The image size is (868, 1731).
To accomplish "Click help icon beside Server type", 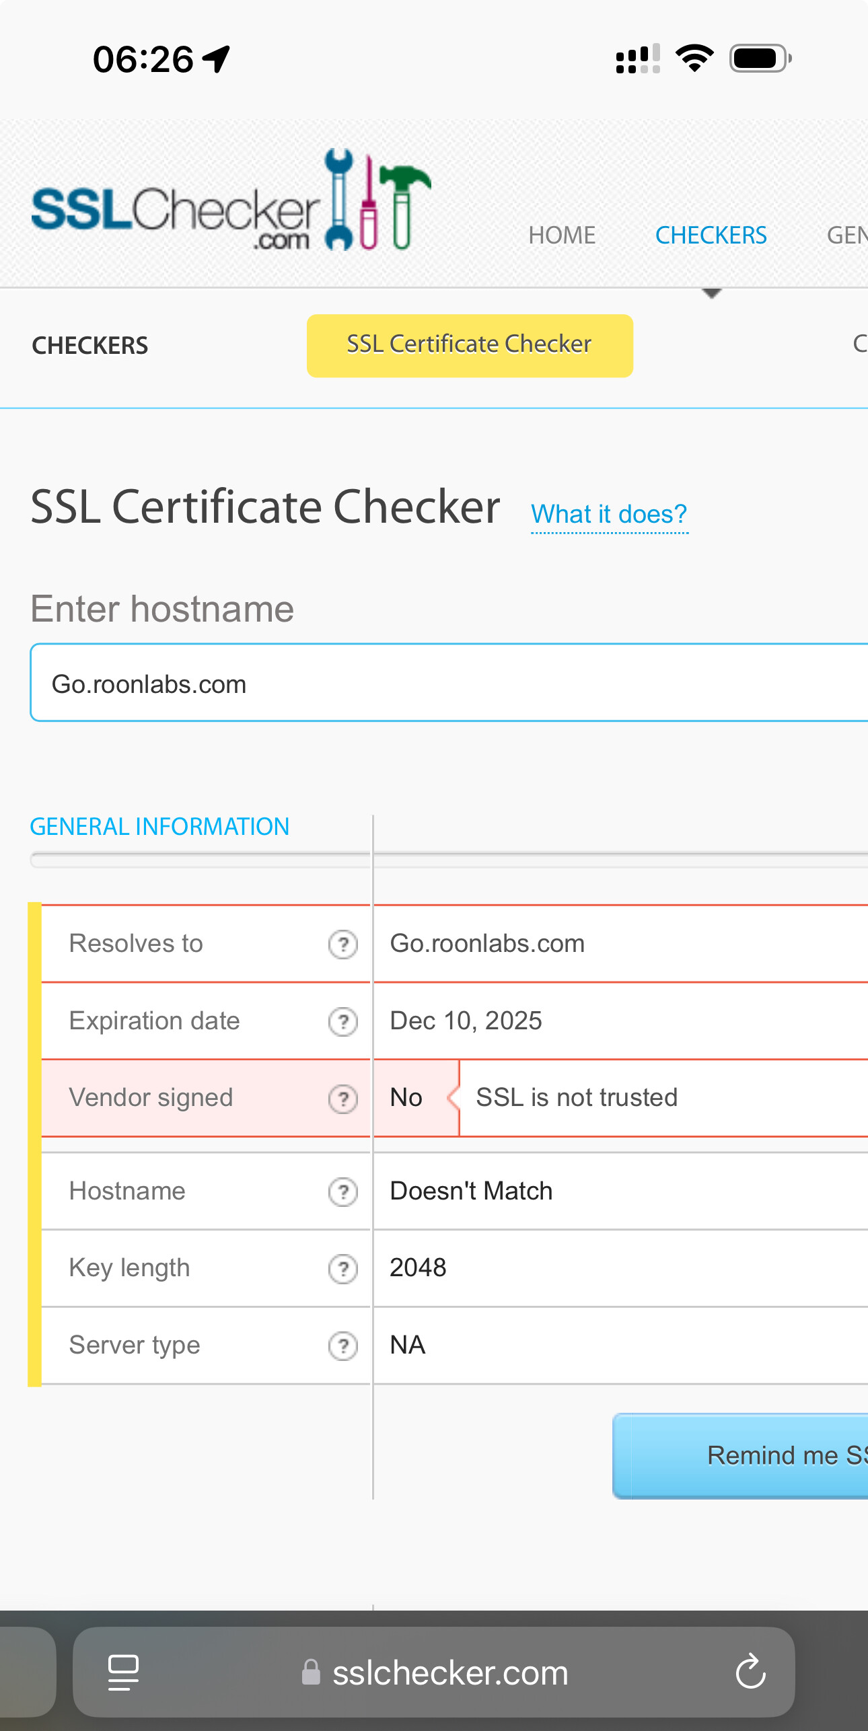I will click(x=343, y=1346).
